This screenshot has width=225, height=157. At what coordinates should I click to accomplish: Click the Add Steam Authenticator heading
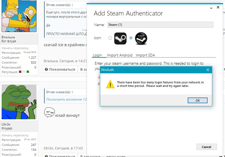128,13
